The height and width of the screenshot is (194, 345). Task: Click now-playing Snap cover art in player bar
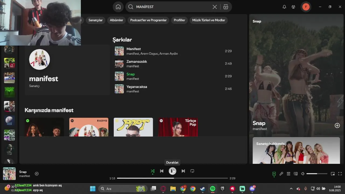(x=9, y=174)
